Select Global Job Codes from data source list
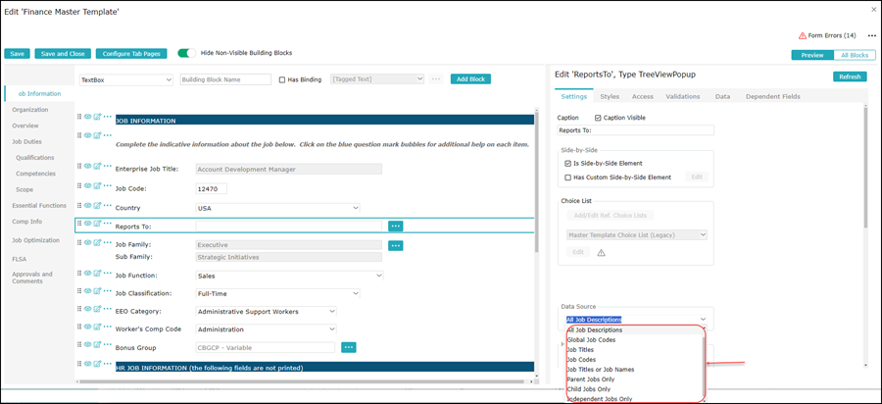The height and width of the screenshot is (404, 882). [x=591, y=340]
